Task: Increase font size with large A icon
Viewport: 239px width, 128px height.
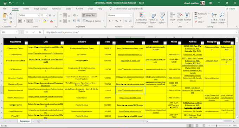Action: [50, 15]
